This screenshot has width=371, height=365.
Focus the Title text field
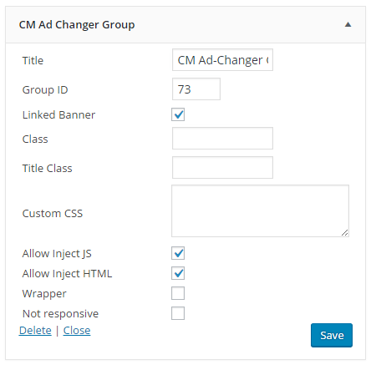[x=222, y=60]
